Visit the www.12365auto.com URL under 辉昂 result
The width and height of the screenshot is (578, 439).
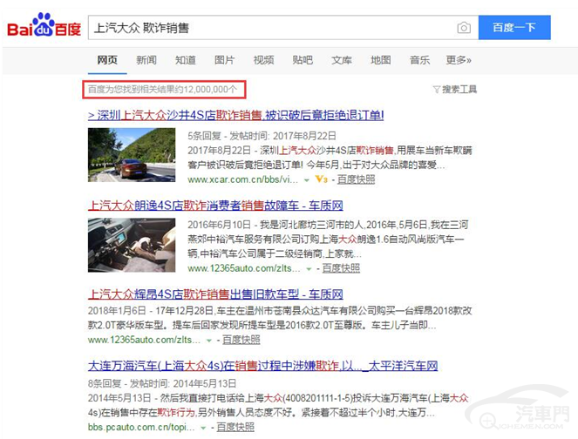pyautogui.click(x=144, y=340)
